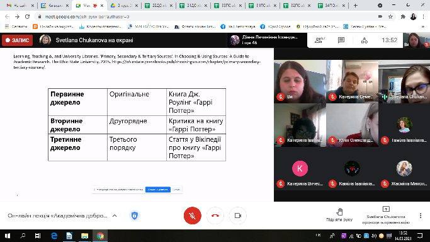Expand meeting details chevron next to title
Image resolution: width=430 pixels, height=242 pixels.
pos(115,216)
